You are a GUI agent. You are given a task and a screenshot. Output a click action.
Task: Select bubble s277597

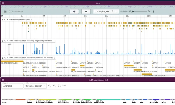pos(155,63)
